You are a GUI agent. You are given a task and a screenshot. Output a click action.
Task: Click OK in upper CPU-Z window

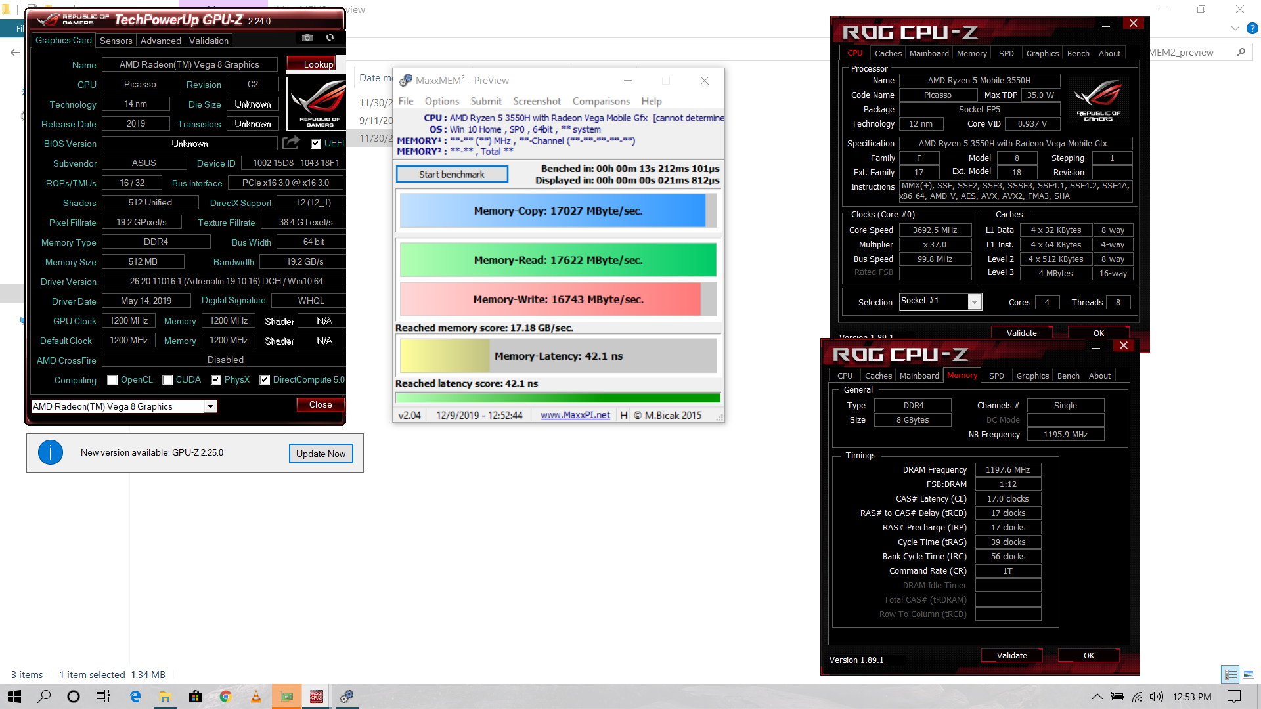point(1098,333)
